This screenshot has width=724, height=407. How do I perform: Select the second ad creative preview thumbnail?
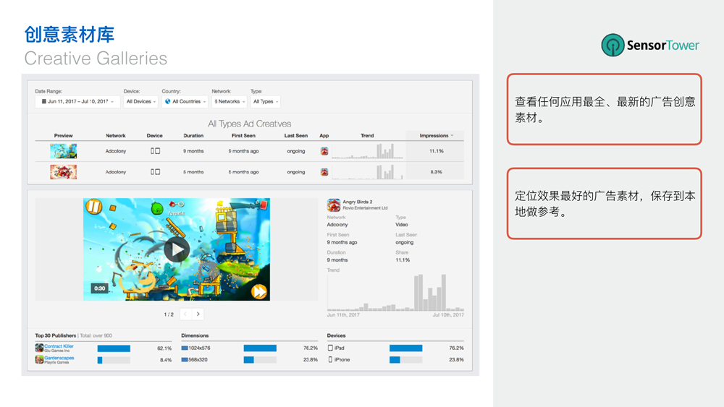[x=64, y=172]
